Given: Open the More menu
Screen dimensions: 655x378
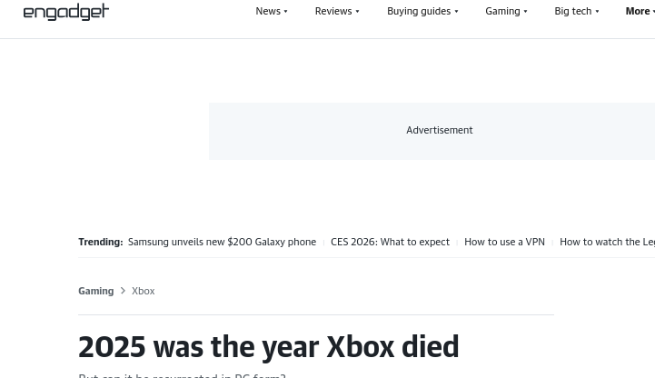Looking at the screenshot, I should 638,11.
